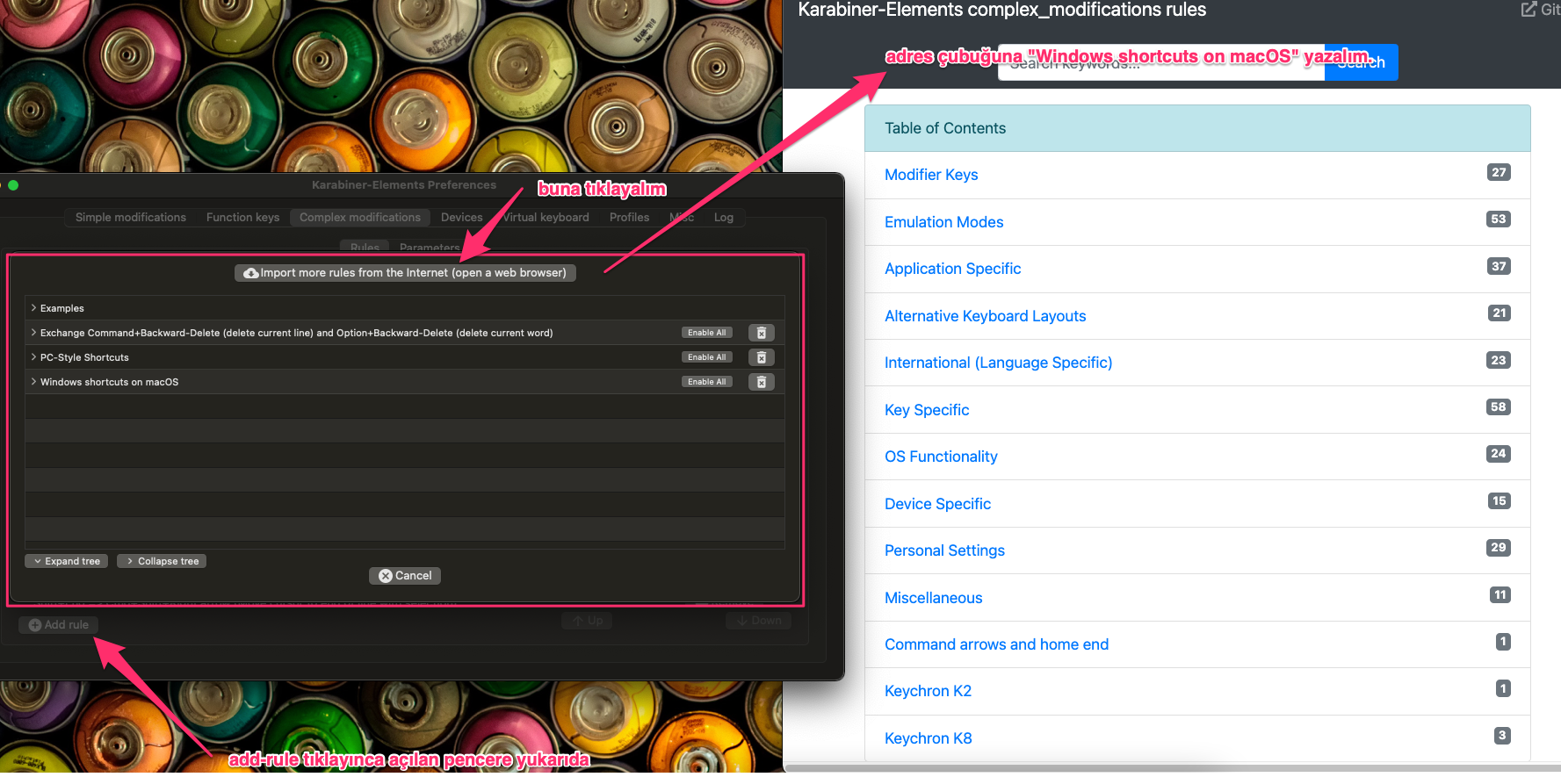
Task: Open Keychron K8 link
Action: [x=928, y=738]
